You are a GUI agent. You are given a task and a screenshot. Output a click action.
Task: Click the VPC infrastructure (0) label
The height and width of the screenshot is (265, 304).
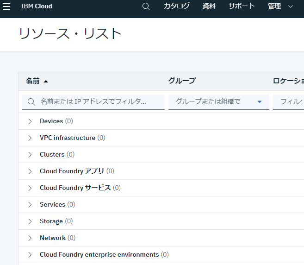[73, 138]
